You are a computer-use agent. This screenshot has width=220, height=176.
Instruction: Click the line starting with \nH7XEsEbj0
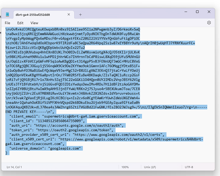click(73, 52)
